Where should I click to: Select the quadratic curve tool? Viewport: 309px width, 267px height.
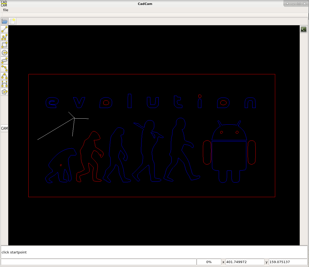4,76
